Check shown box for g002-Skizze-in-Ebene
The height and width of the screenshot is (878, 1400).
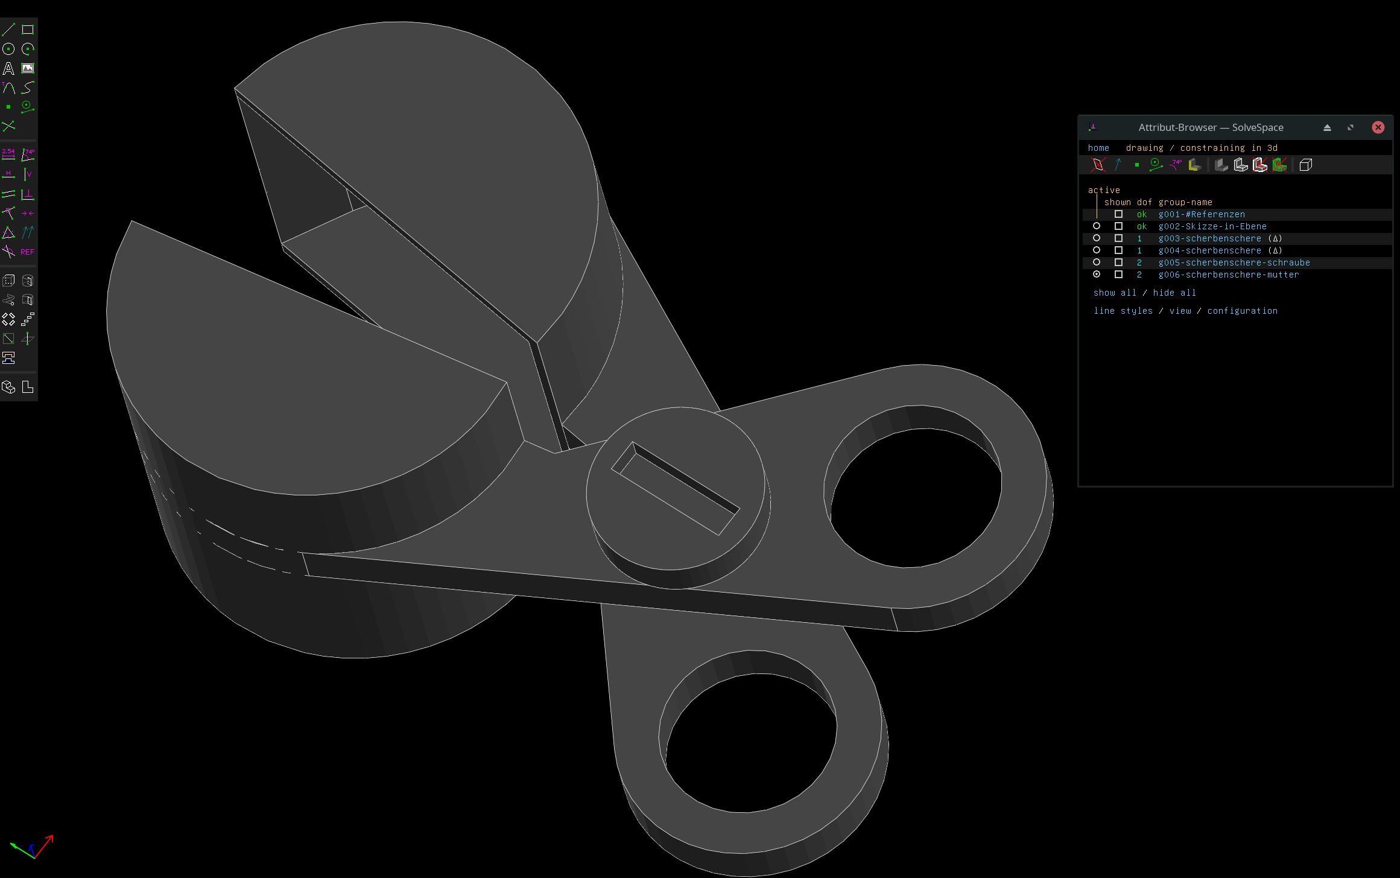1118,226
